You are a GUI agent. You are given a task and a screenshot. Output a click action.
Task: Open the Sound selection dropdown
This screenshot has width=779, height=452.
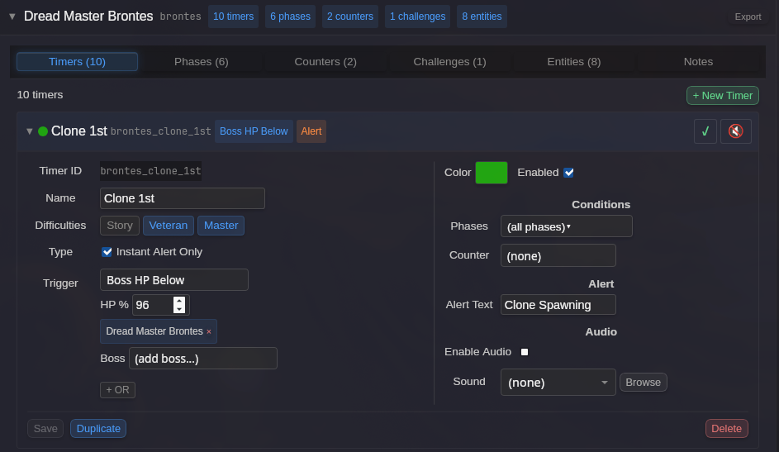(x=558, y=383)
